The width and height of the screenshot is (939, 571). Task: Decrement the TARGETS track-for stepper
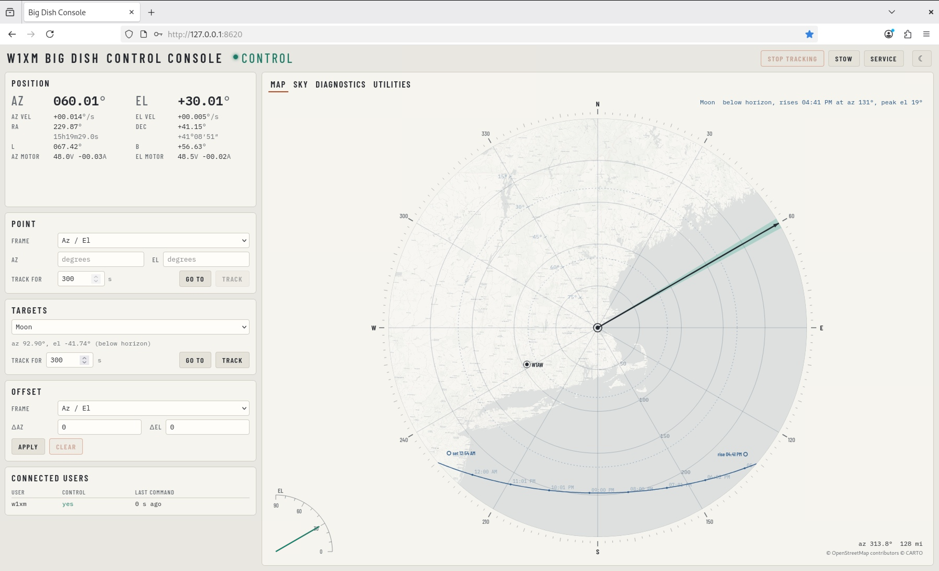(85, 363)
